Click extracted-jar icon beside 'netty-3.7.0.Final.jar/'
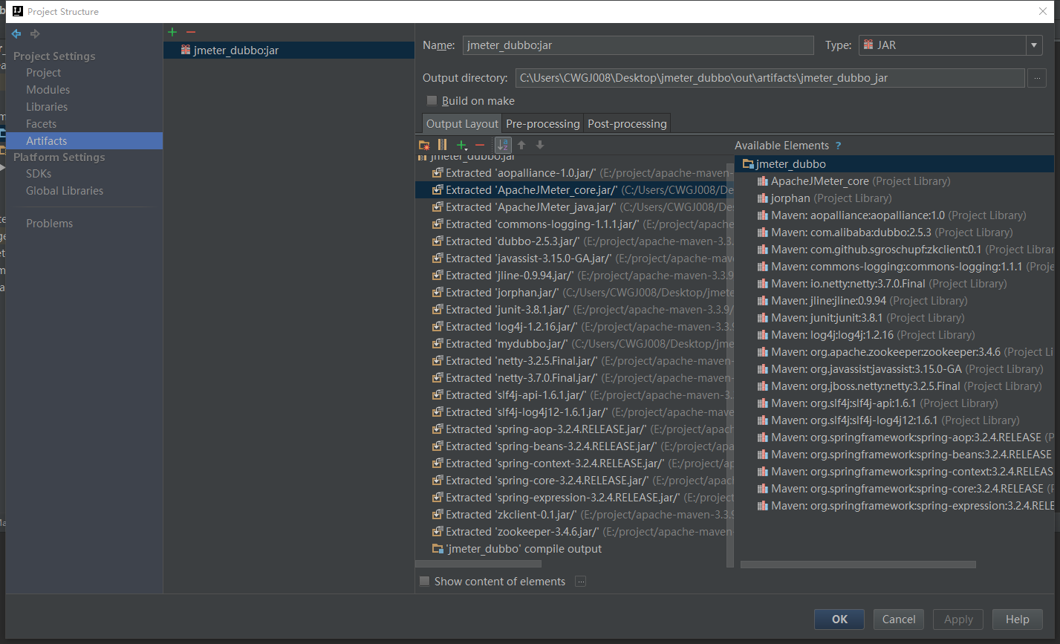 coord(438,378)
